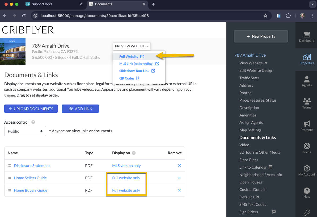The image size is (317, 217).
Task: Collapse the PREVIEW WEBSITE dropdown
Action: point(132,46)
